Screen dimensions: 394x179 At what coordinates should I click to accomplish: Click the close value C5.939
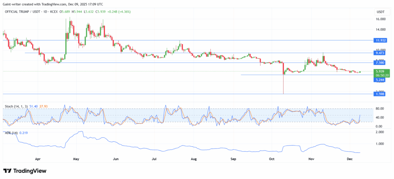100,12
